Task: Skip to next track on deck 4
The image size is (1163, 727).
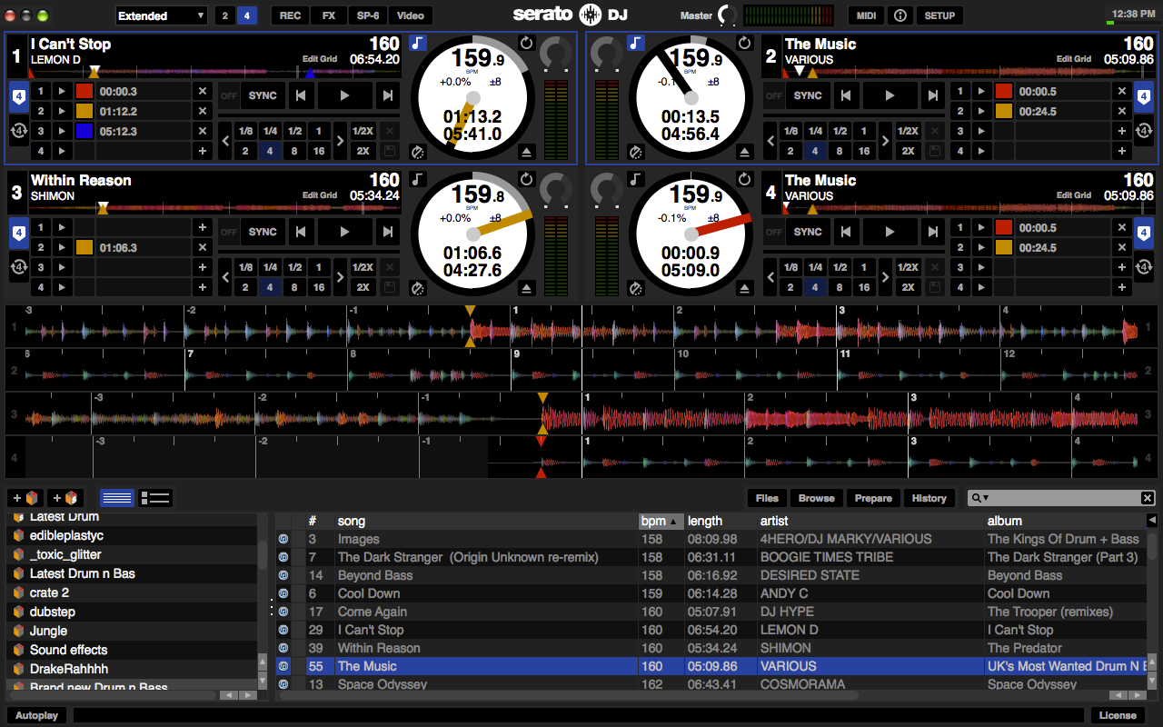Action: pyautogui.click(x=933, y=232)
